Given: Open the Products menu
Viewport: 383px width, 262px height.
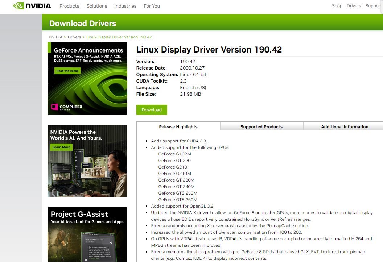Looking at the screenshot, I should pyautogui.click(x=69, y=6).
